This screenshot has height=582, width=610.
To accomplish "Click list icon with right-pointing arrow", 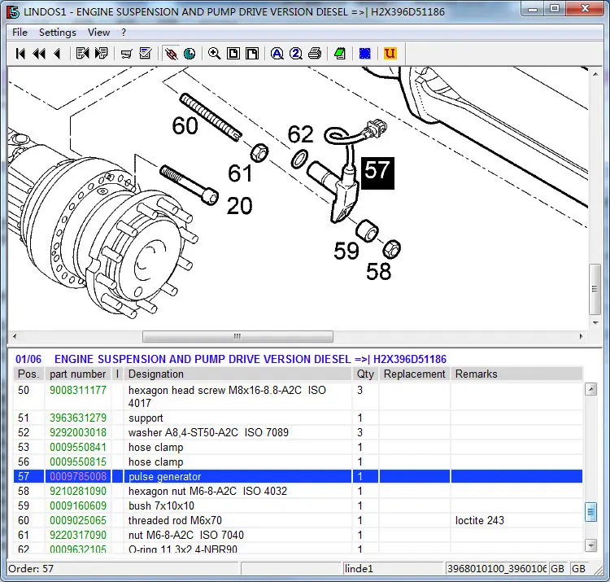I will coord(101,54).
